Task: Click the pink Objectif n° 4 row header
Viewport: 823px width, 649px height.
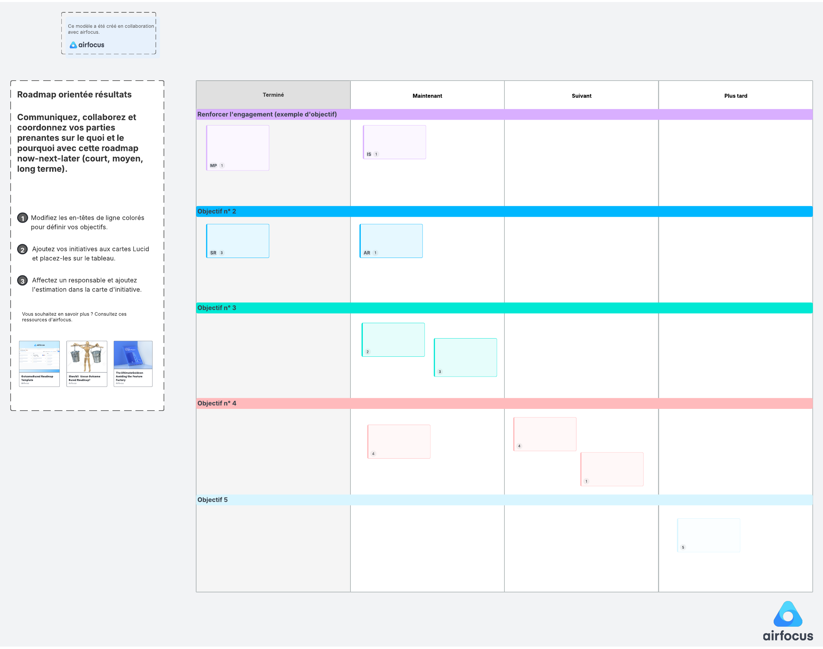Action: [217, 403]
